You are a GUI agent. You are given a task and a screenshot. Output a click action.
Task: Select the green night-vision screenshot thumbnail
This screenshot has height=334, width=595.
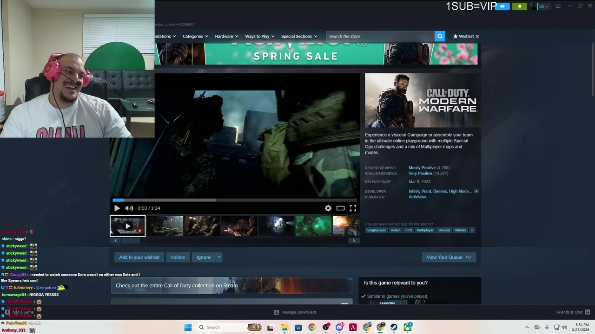[x=313, y=226]
